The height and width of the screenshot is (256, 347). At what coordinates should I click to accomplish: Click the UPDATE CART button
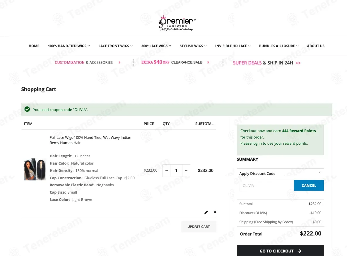point(199,226)
